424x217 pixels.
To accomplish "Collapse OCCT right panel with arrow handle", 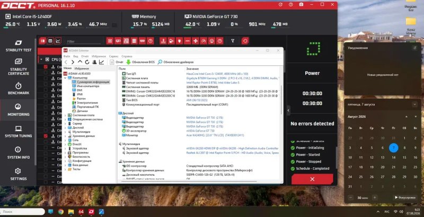I will (288, 110).
